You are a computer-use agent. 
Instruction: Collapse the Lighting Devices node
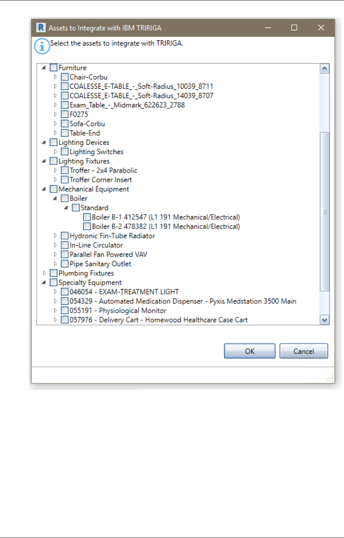tap(44, 142)
